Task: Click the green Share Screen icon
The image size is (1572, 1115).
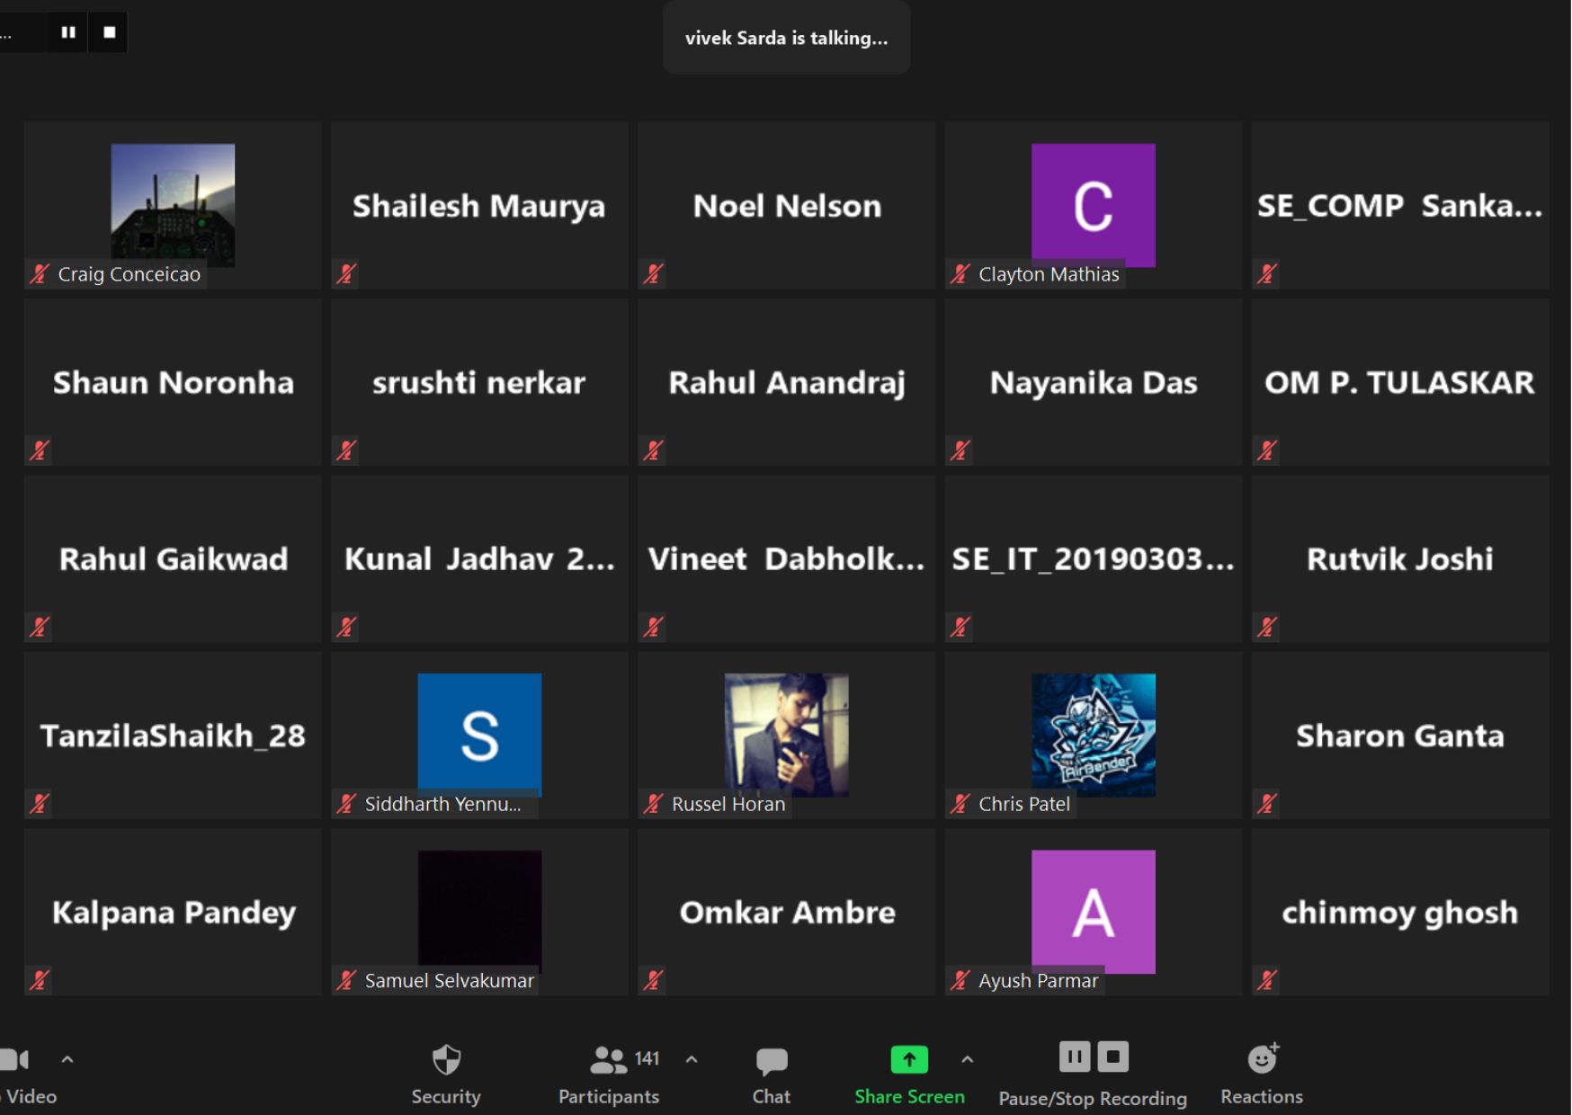Action: pyautogui.click(x=909, y=1059)
